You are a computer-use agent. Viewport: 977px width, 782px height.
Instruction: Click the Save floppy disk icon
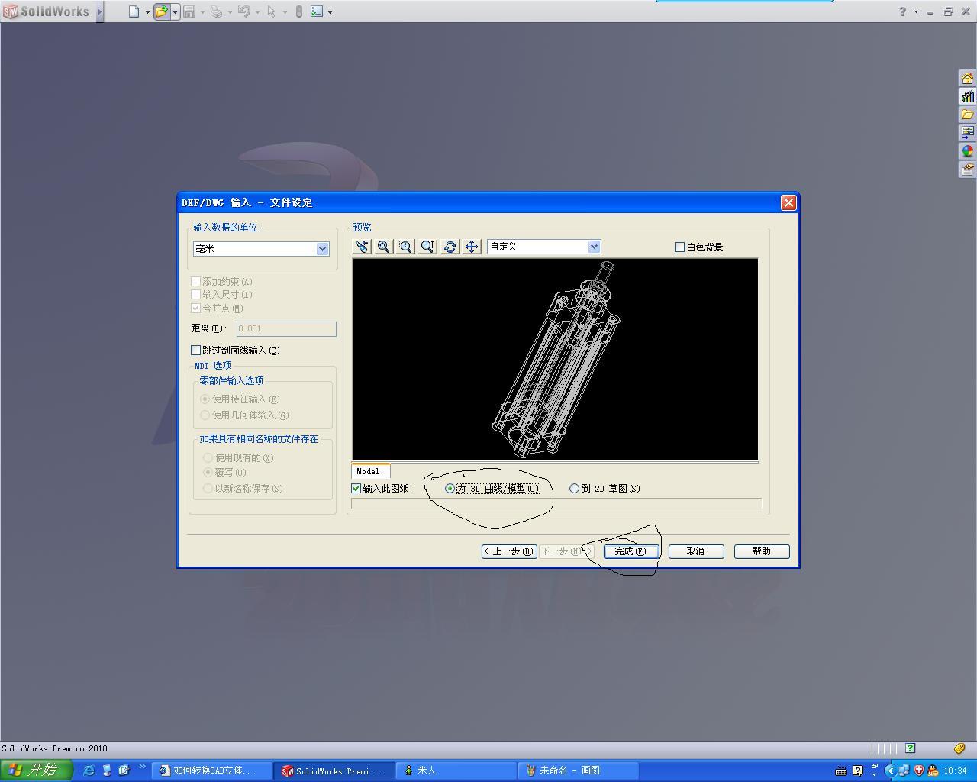(x=189, y=11)
